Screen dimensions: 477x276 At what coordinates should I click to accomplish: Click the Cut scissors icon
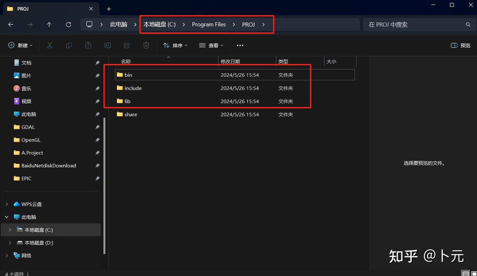pyautogui.click(x=50, y=45)
